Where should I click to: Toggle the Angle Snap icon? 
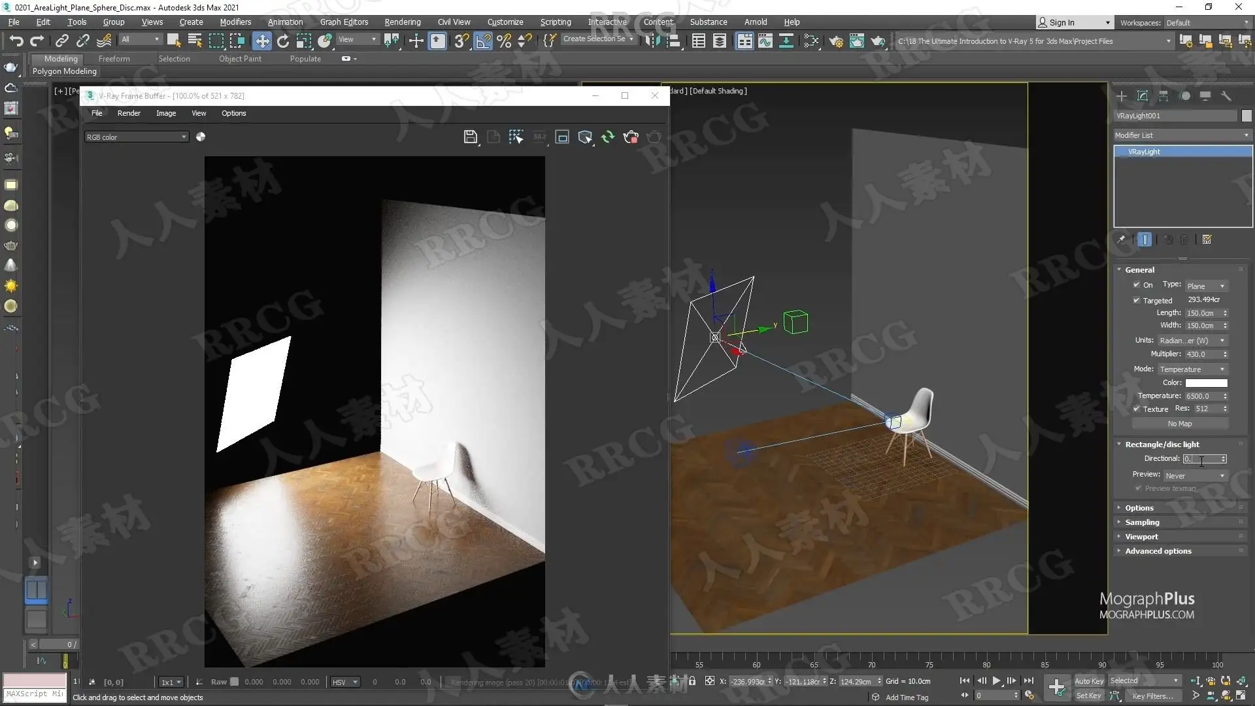[x=483, y=41]
